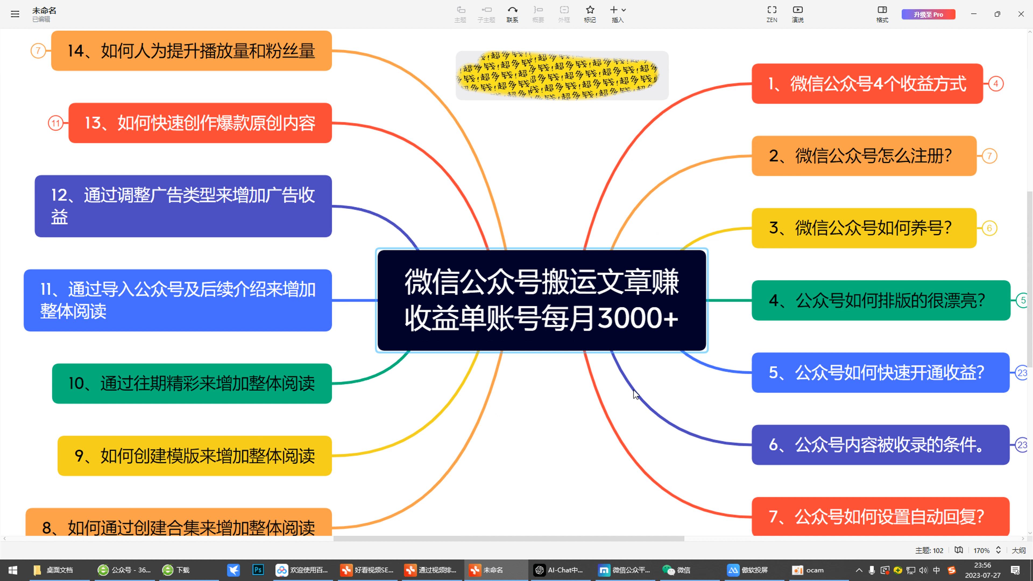Select topic 10、通过往期精彩来增加整体阅读
The image size is (1033, 581).
click(x=192, y=384)
